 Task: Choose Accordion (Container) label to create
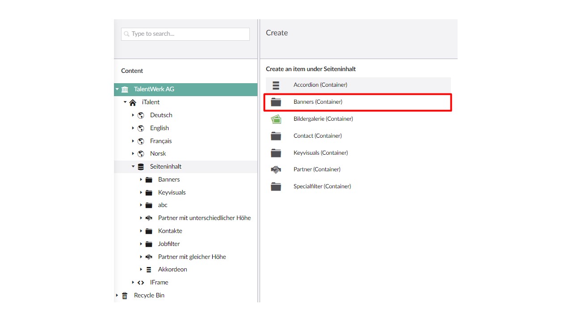tap(320, 85)
